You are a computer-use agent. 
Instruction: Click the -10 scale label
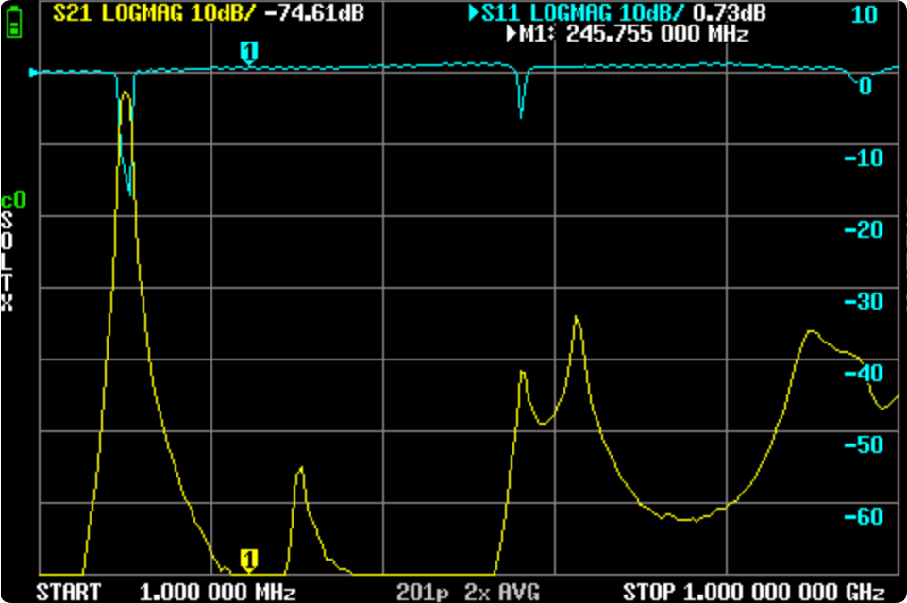click(864, 158)
